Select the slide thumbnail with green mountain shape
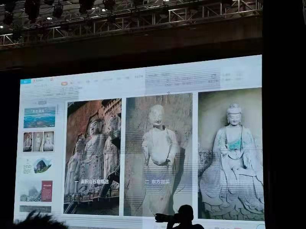The height and width of the screenshot is (229, 306). (x=37, y=166)
